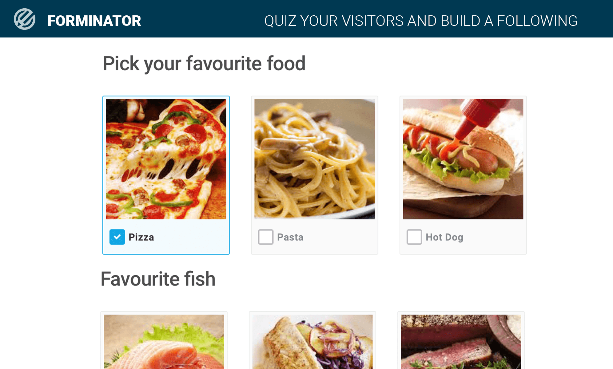The image size is (613, 369).
Task: Click the pizza photo thumbnail
Action: pyautogui.click(x=166, y=159)
